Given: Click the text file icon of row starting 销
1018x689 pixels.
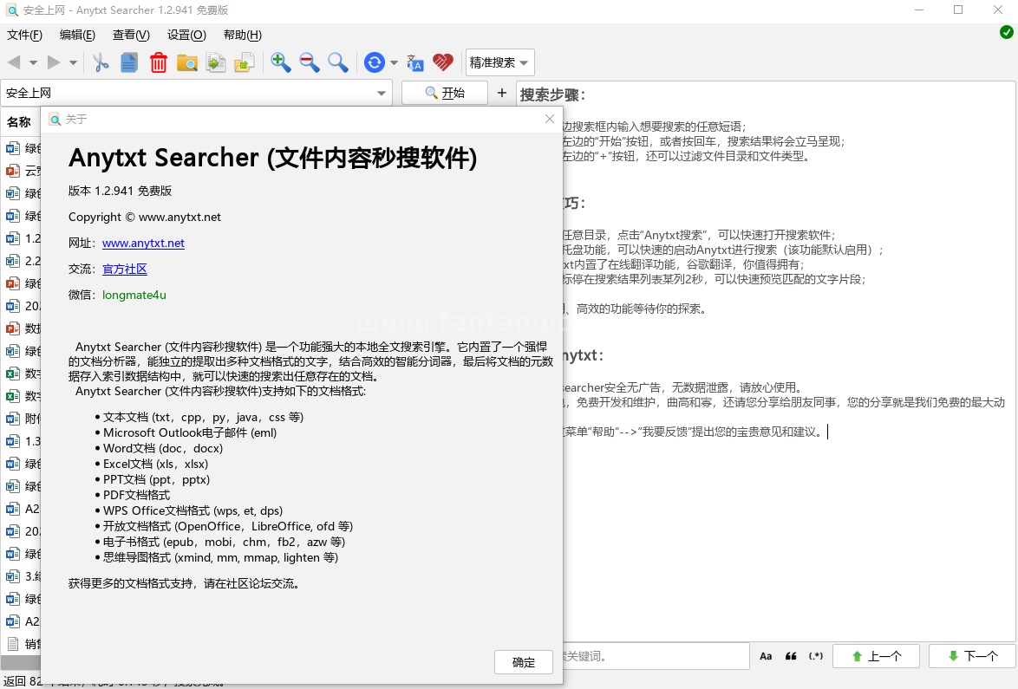Looking at the screenshot, I should click(x=12, y=644).
